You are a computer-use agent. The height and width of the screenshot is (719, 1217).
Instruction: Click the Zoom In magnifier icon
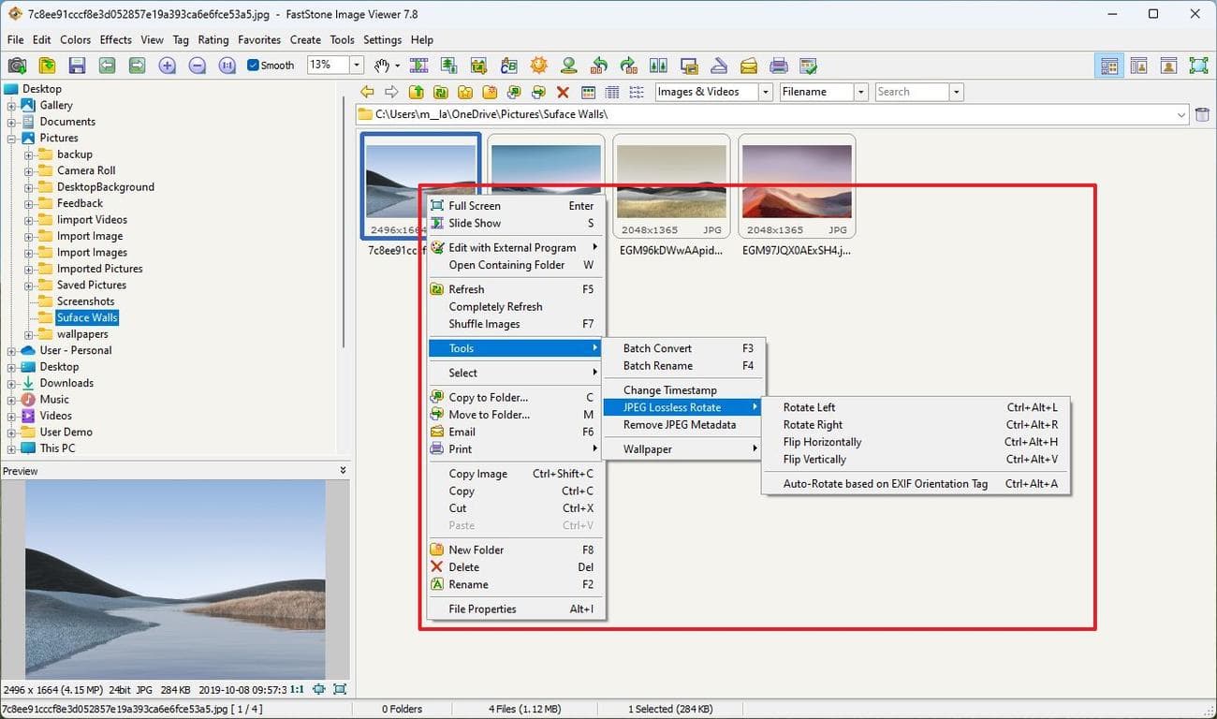[168, 66]
